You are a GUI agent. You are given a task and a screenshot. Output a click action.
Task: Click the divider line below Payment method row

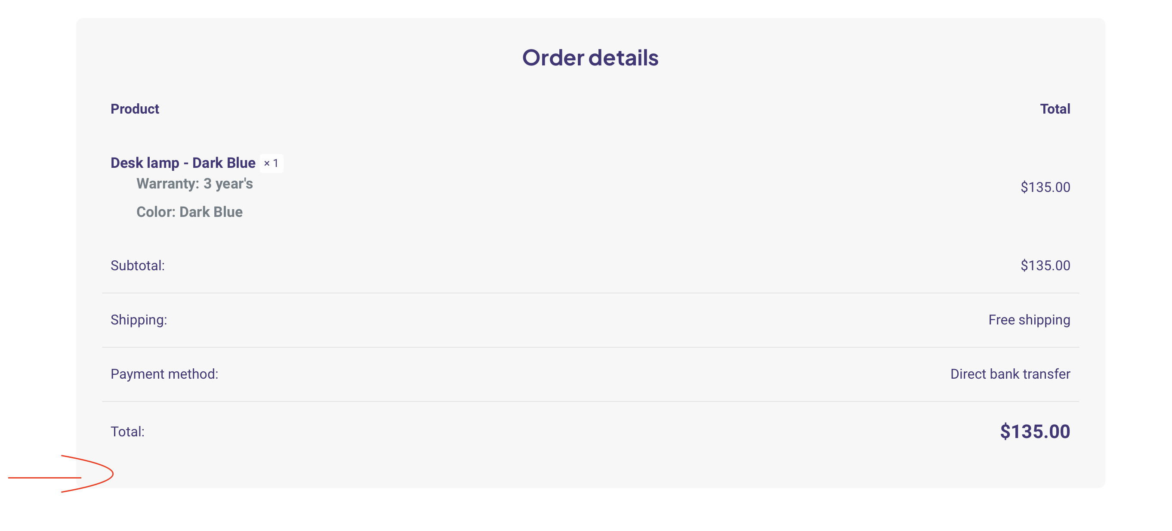(590, 401)
